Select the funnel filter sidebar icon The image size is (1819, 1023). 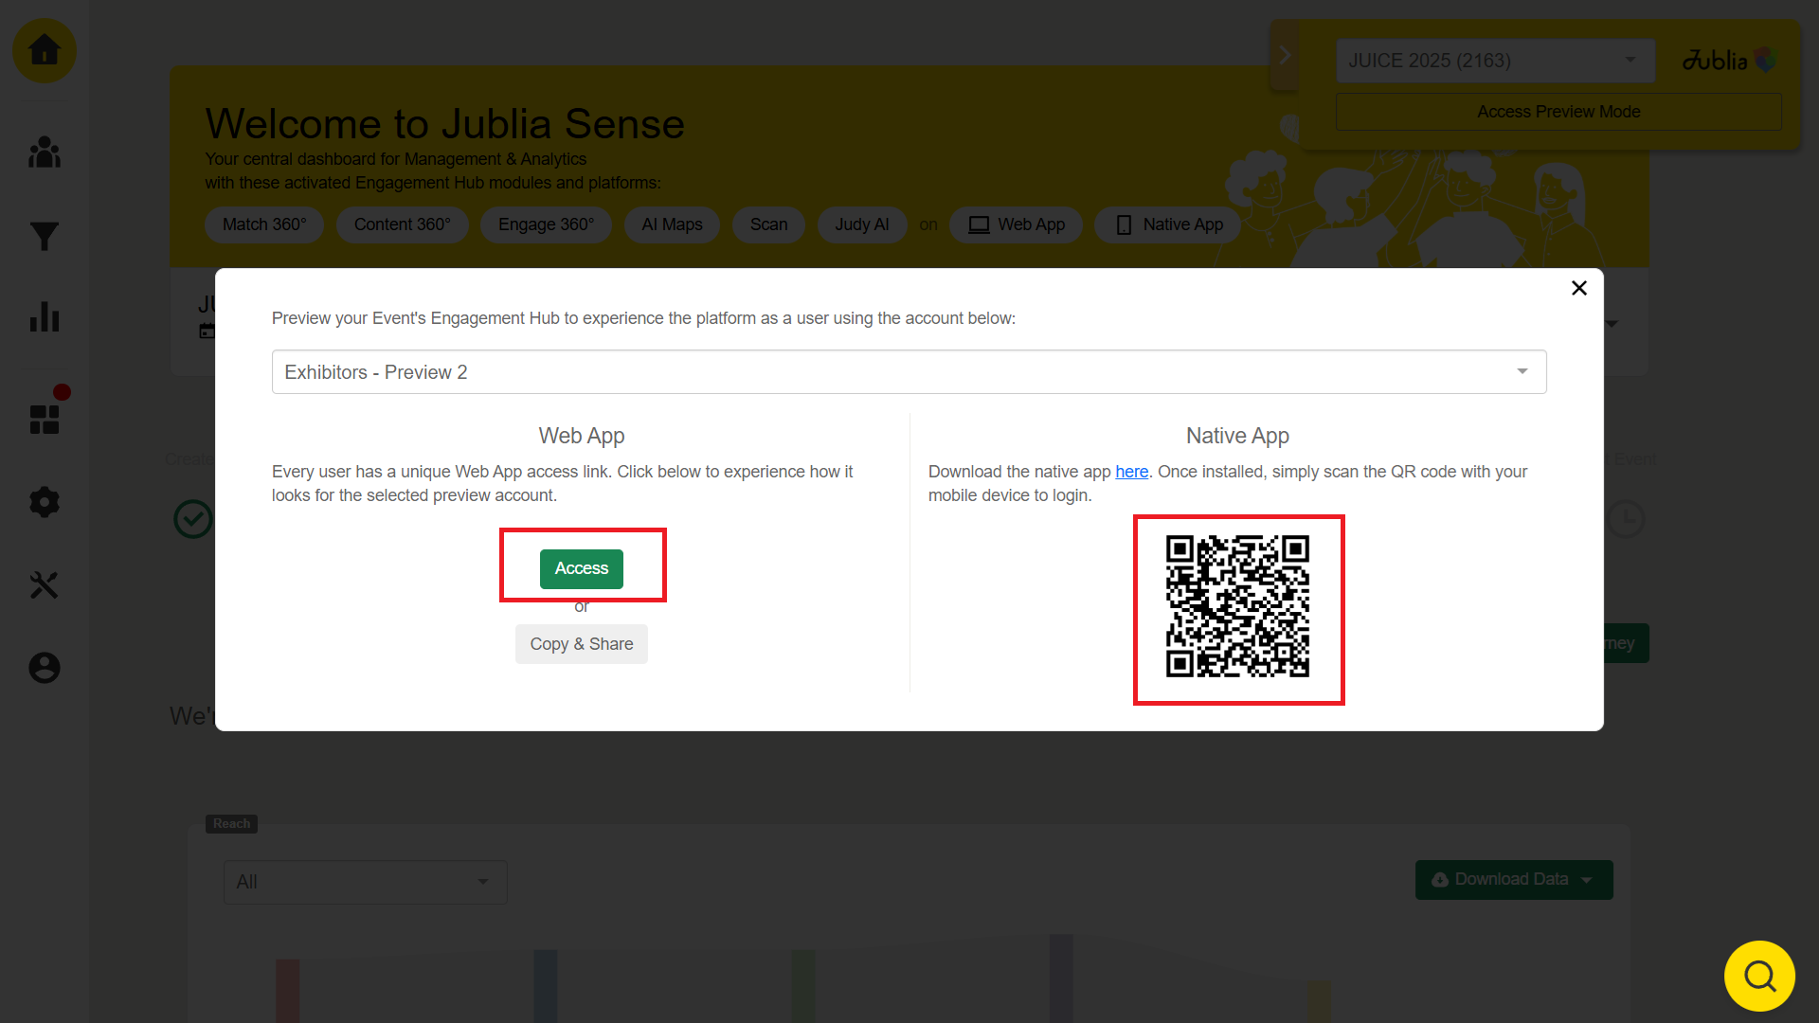click(x=45, y=236)
